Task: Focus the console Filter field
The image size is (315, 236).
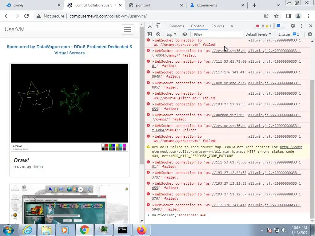Action: point(217,34)
